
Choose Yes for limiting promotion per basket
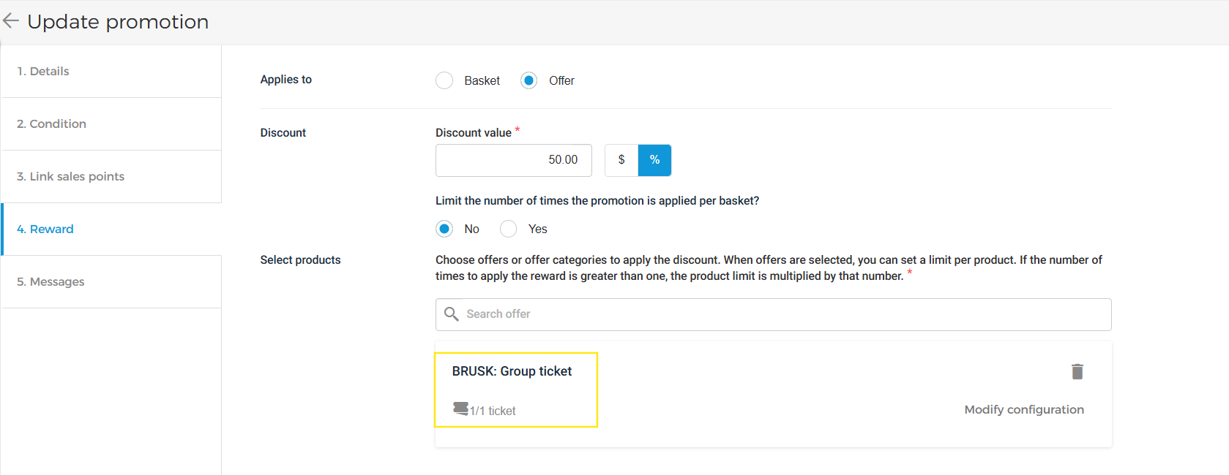pyautogui.click(x=508, y=229)
